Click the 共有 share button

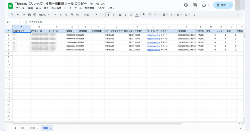coord(220,5)
